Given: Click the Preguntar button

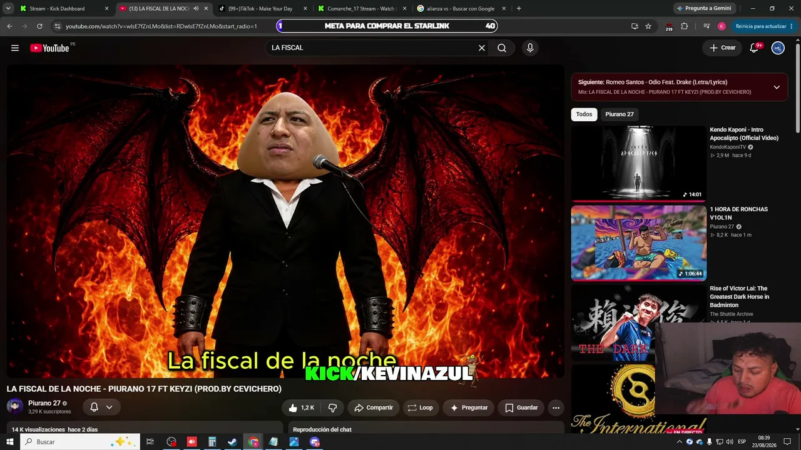Looking at the screenshot, I should pyautogui.click(x=469, y=407).
